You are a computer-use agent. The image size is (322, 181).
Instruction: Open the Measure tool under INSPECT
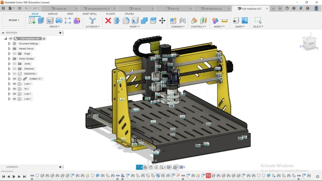(224, 21)
